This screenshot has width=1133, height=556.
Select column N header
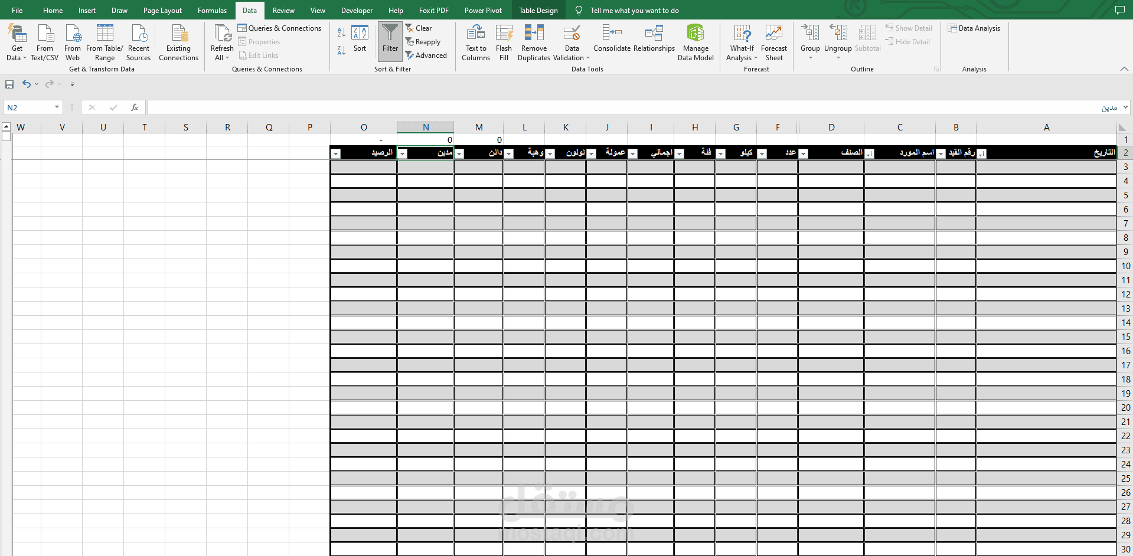pyautogui.click(x=425, y=127)
